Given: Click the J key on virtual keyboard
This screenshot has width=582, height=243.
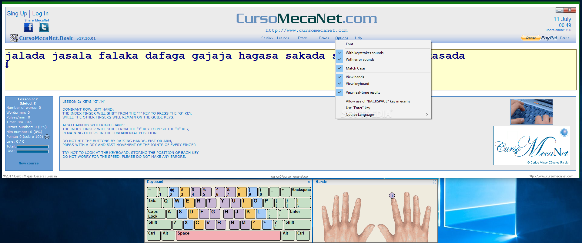Looking at the screenshot, I should (x=239, y=214).
